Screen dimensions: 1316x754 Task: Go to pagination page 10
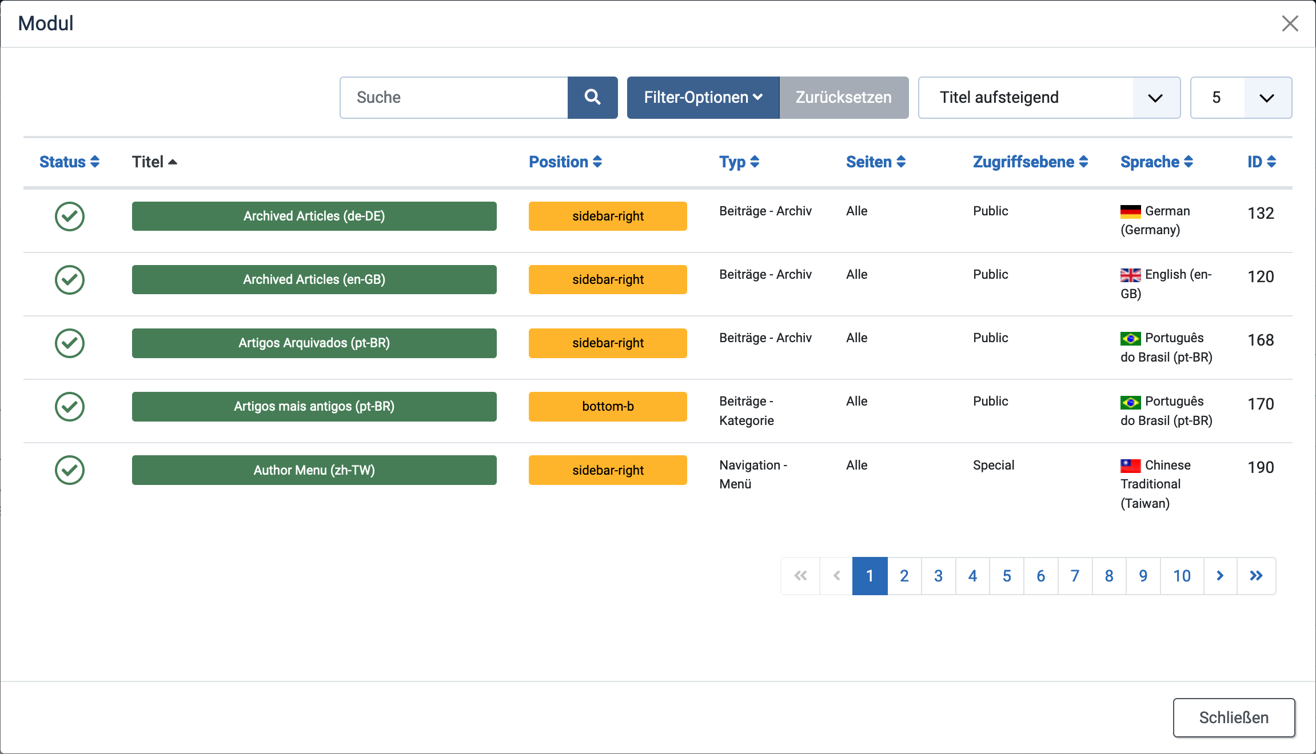(x=1182, y=576)
